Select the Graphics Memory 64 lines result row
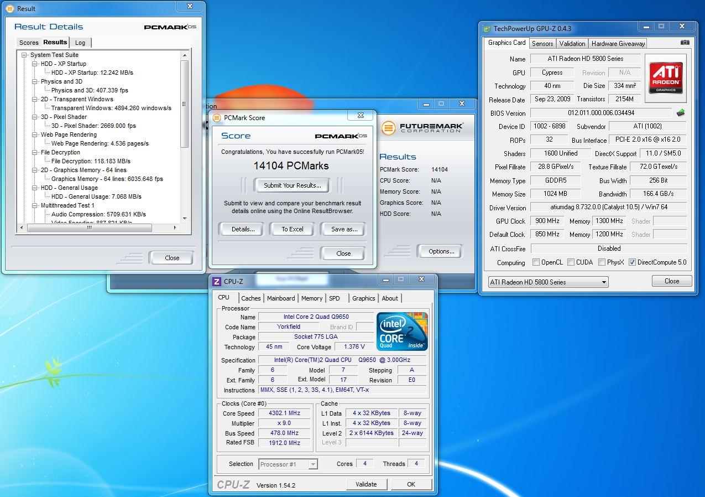Viewport: 705px width, 497px height. point(107,179)
